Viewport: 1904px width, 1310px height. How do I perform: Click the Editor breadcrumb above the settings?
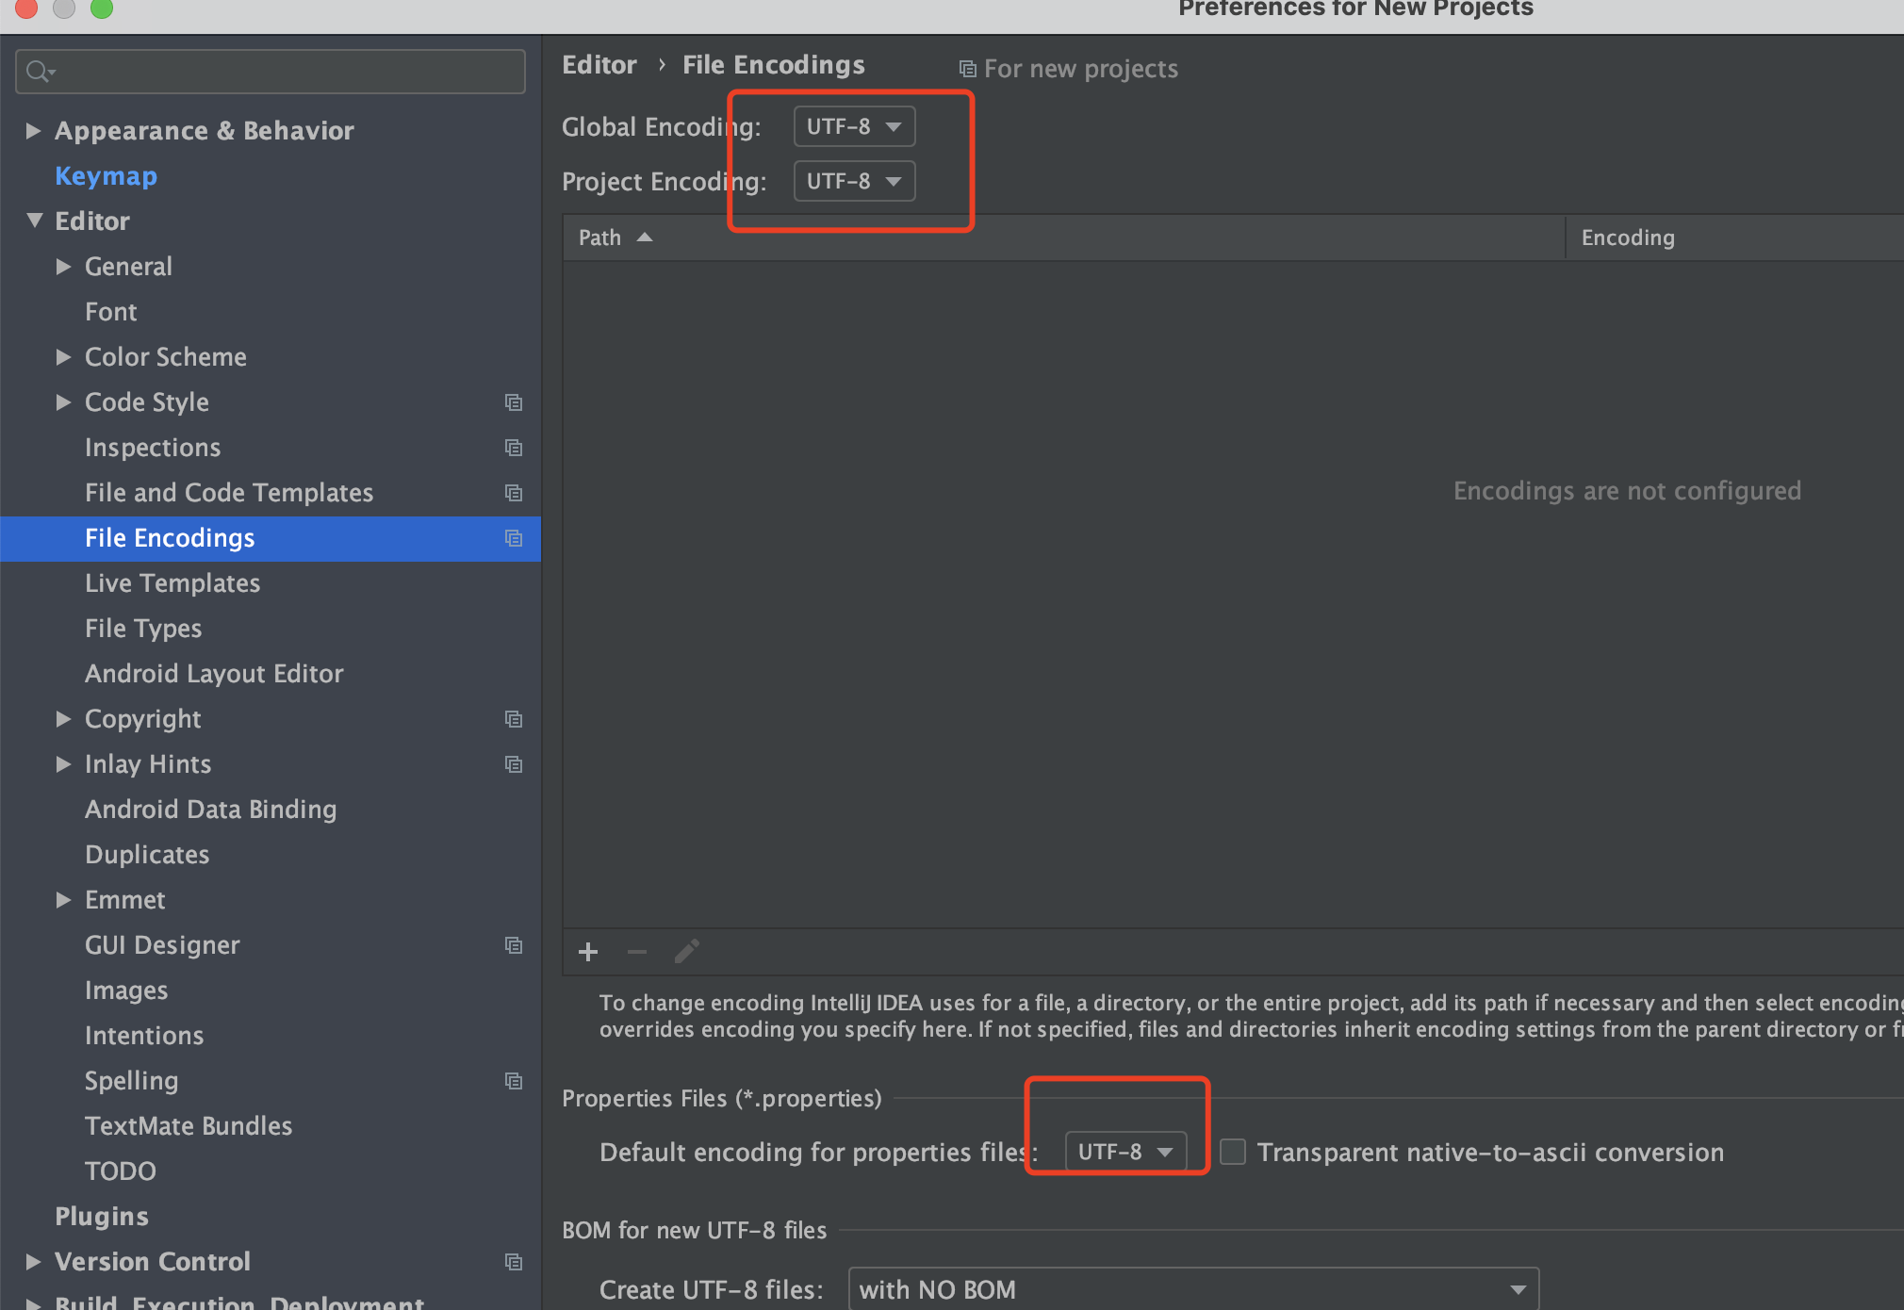(x=599, y=64)
